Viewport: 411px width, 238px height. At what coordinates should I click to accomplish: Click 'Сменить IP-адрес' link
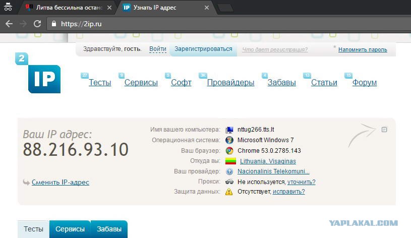tap(61, 182)
